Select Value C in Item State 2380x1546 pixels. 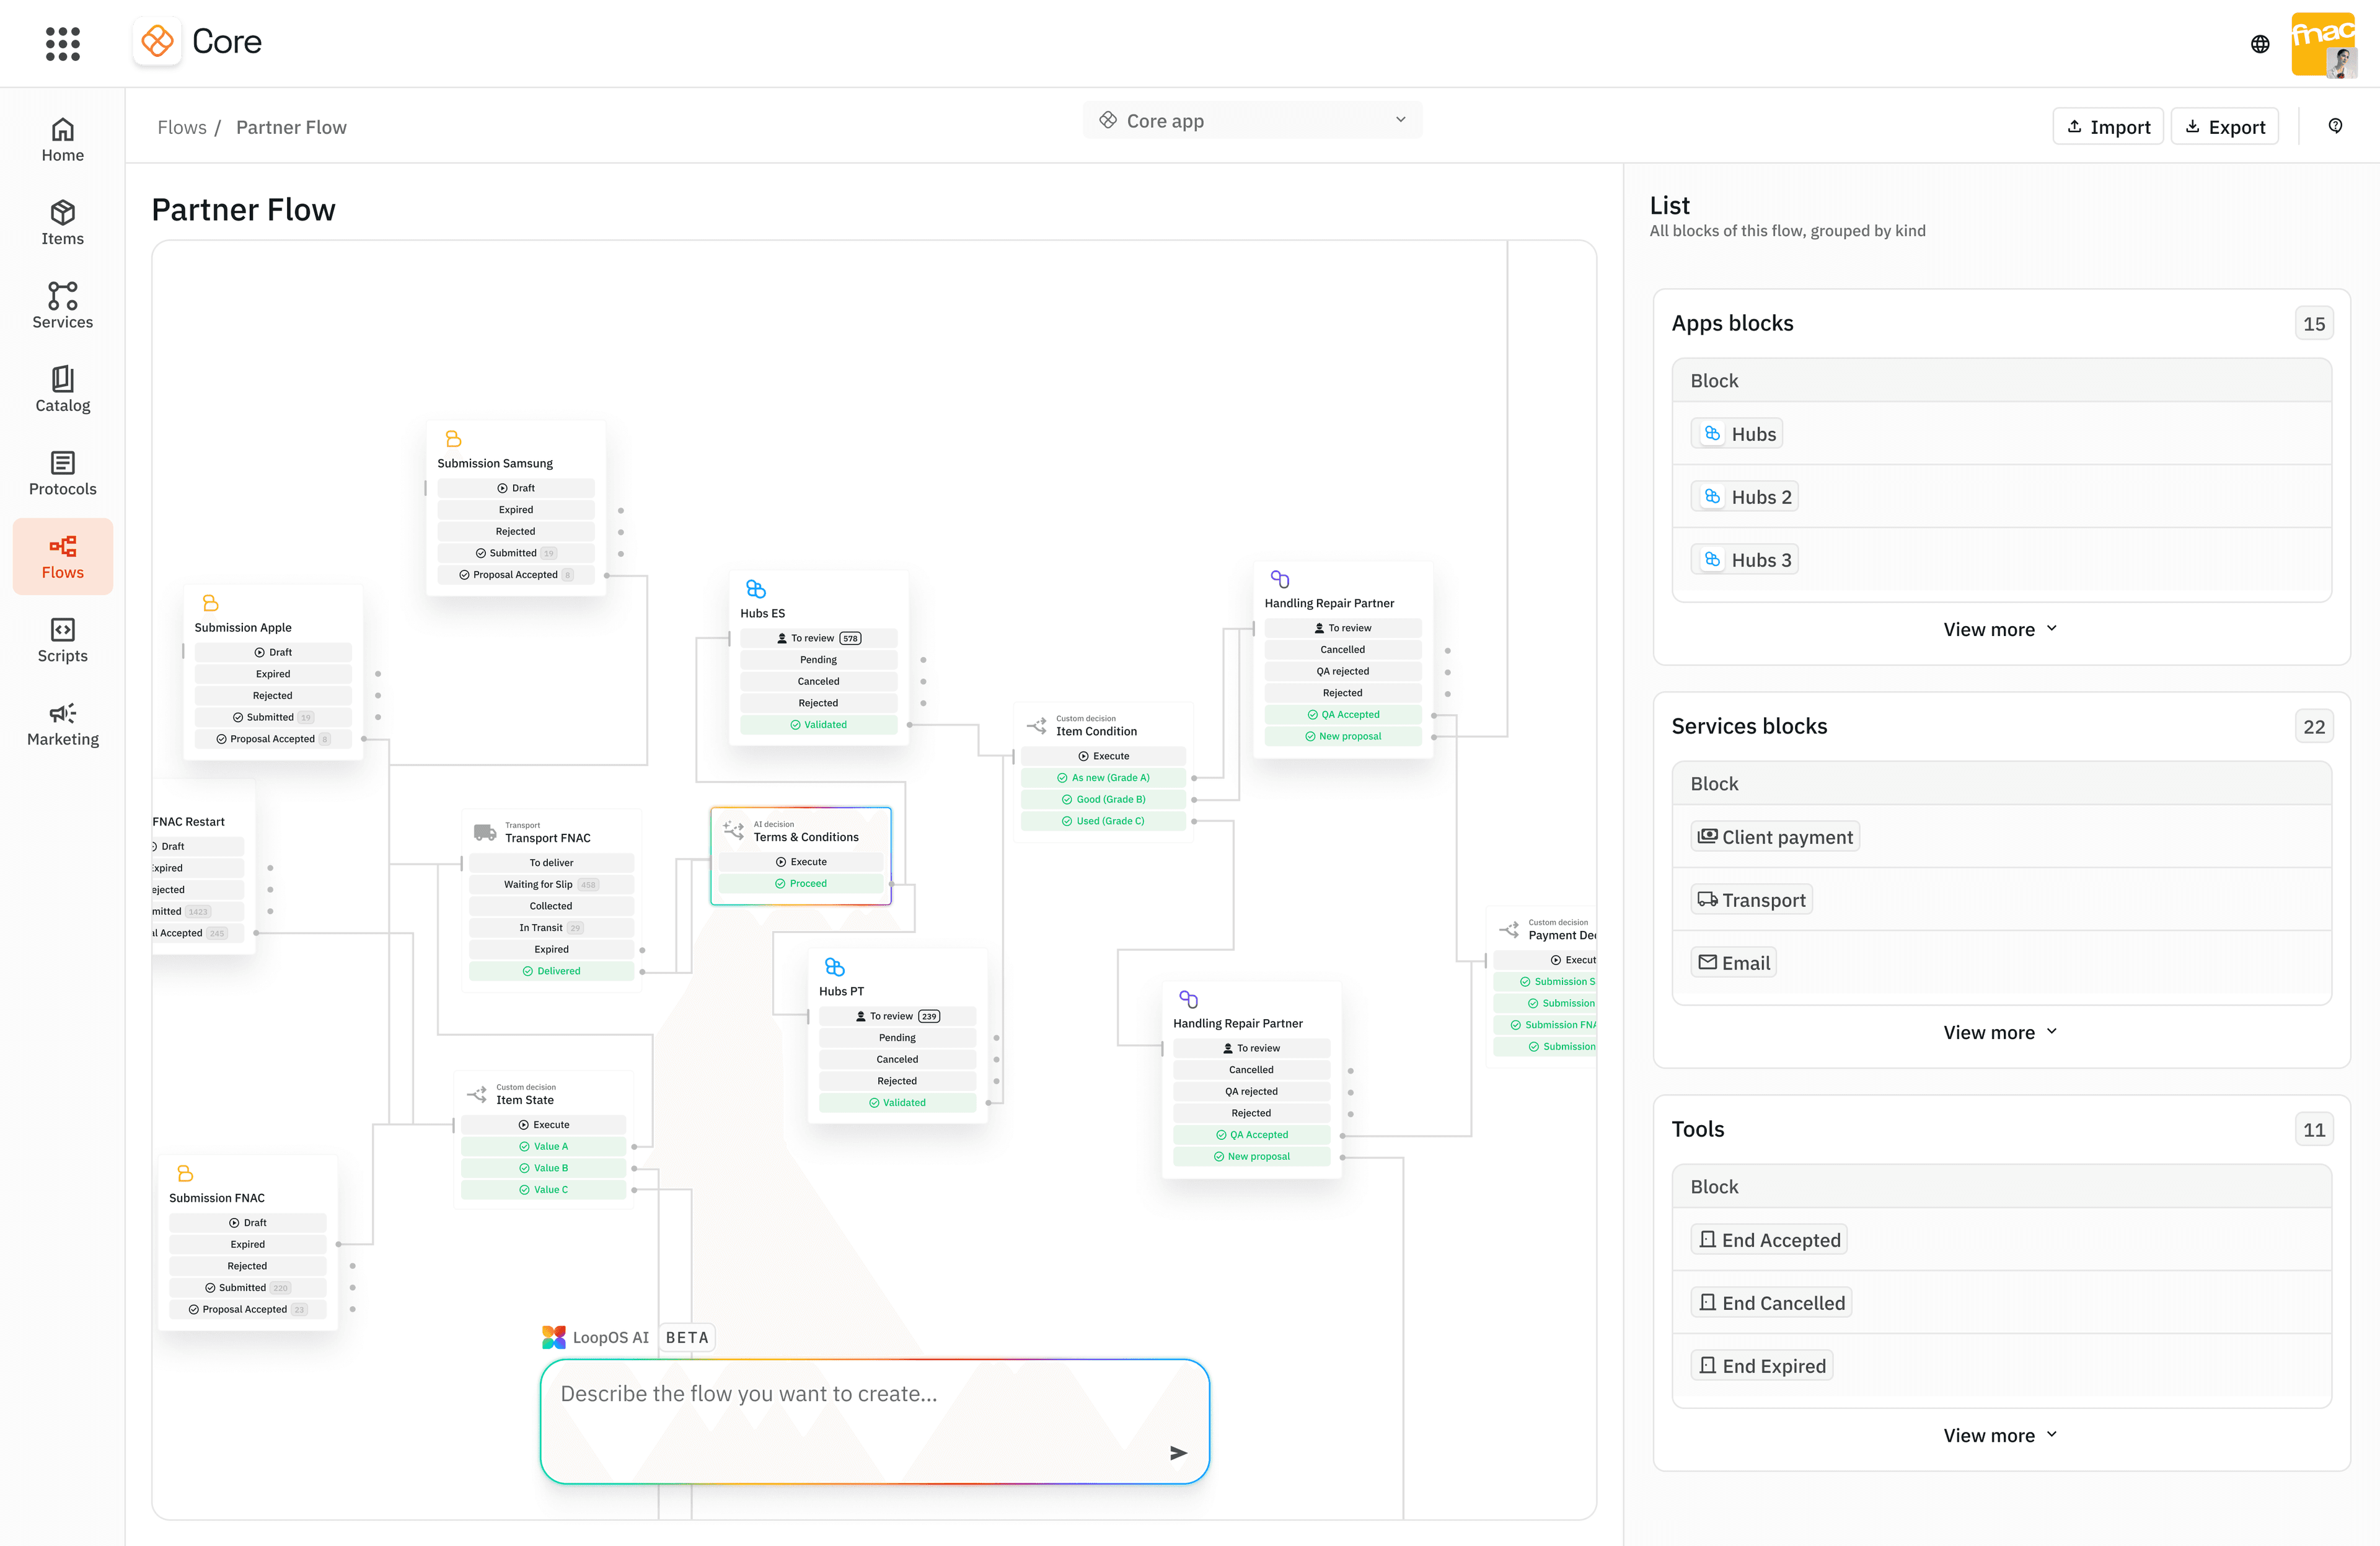tap(544, 1190)
